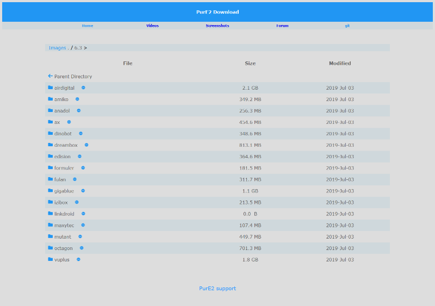Open the amiko folder
The image size is (435, 306).
tap(61, 99)
